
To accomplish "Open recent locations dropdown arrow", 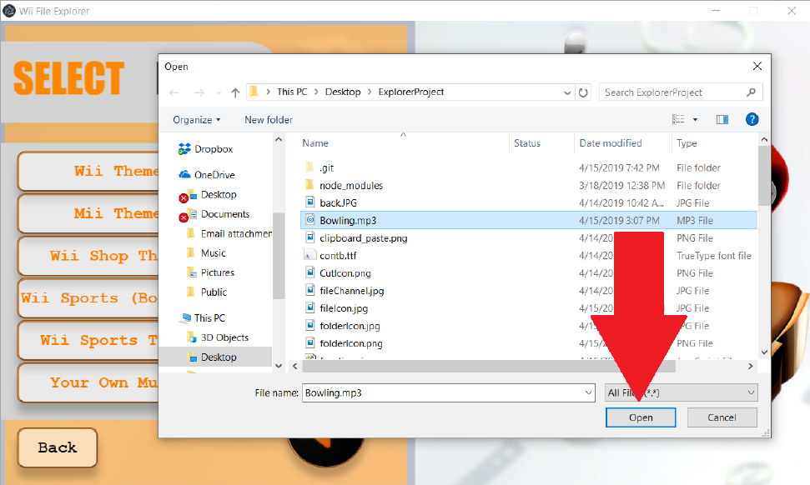I will [x=219, y=92].
